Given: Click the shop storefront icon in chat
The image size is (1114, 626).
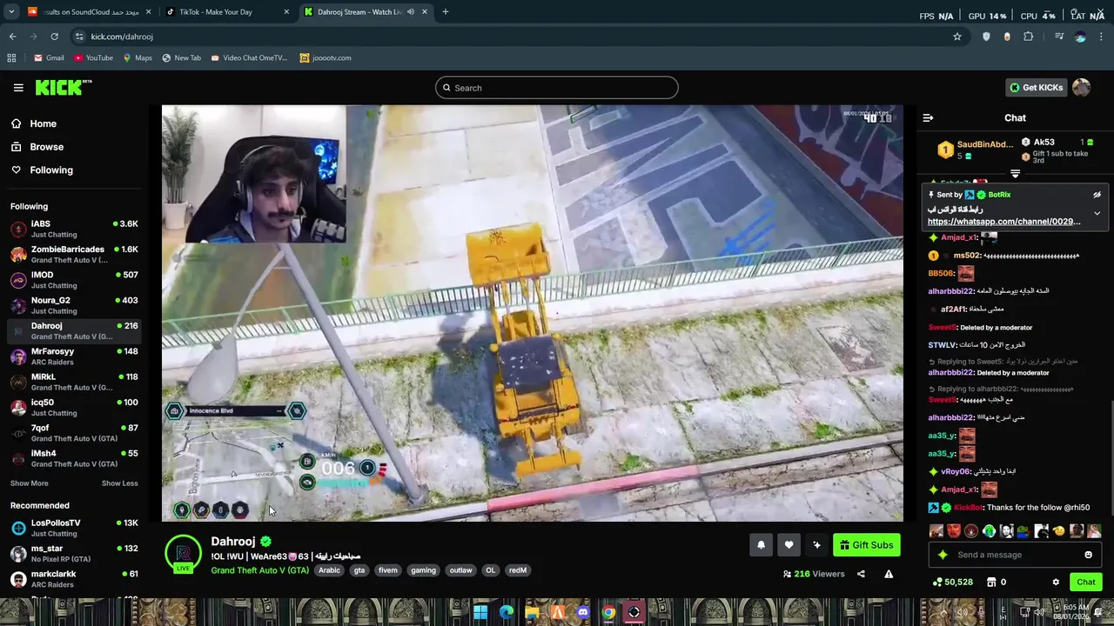Looking at the screenshot, I should (x=990, y=582).
